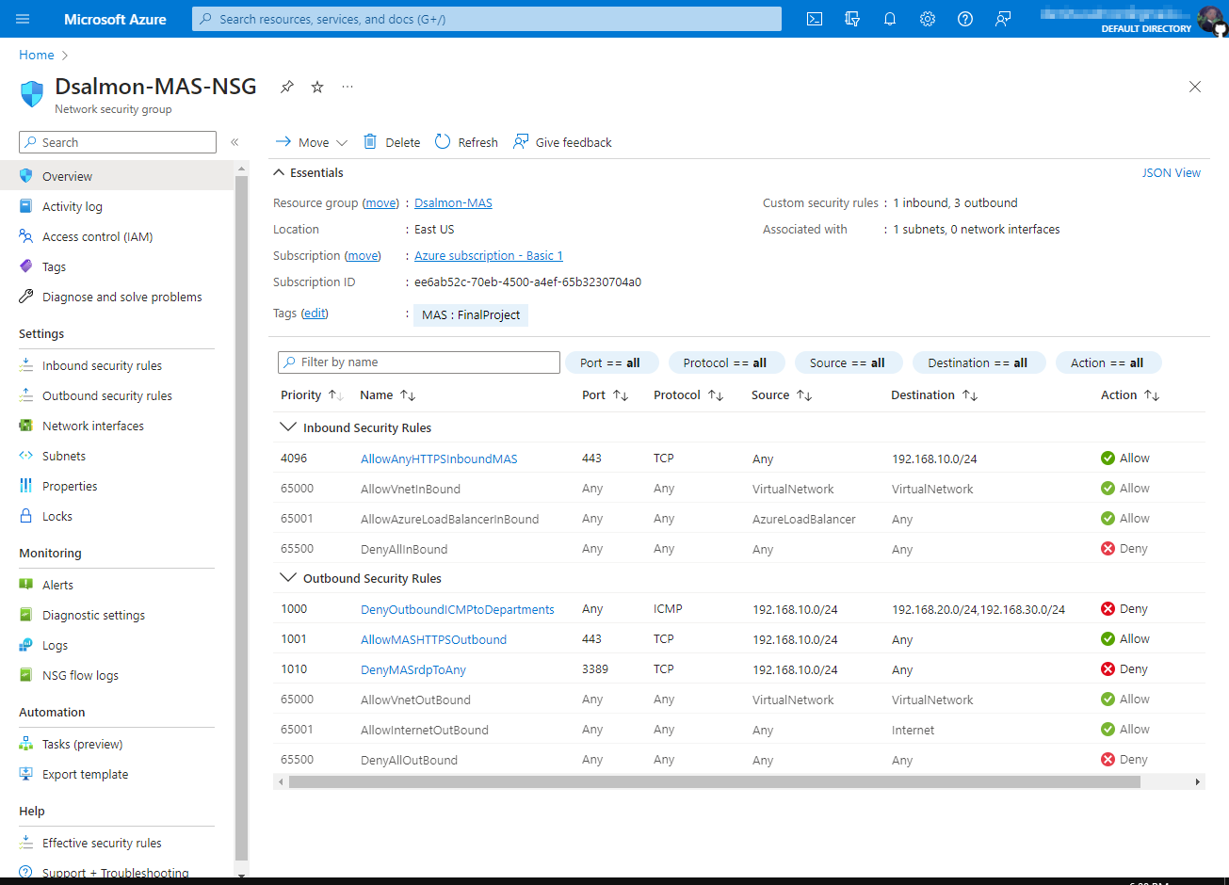This screenshot has width=1229, height=885.
Task: Open DenyOutboundICMPtoDepartments rule
Action: 457,609
